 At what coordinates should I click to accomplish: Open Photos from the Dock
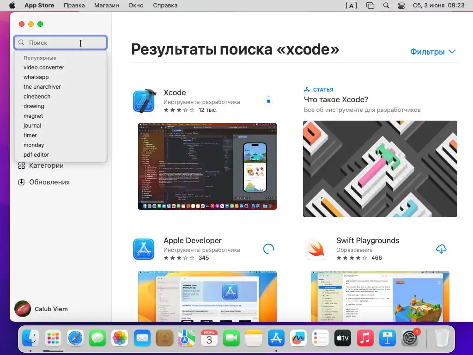120,338
